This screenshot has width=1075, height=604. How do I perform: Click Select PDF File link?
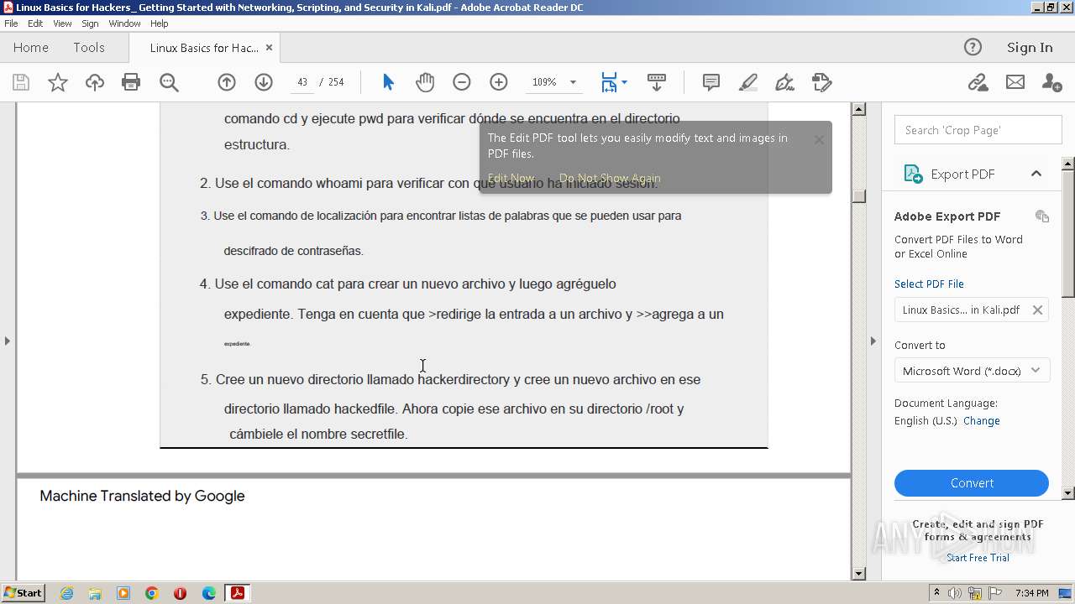[x=929, y=284]
